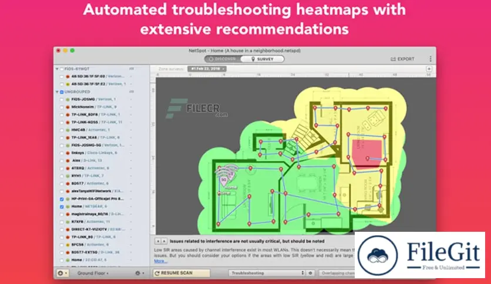
Task: Click the red signal dot for Alex D-Link
Action: coord(68,161)
